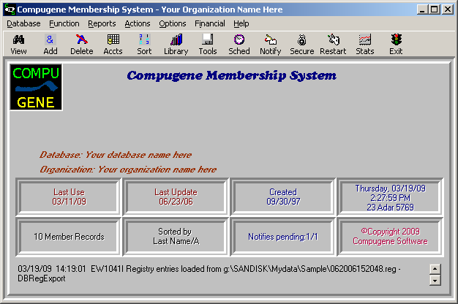Select the Delete toolbar icon
This screenshot has width=458, height=304.
82,45
